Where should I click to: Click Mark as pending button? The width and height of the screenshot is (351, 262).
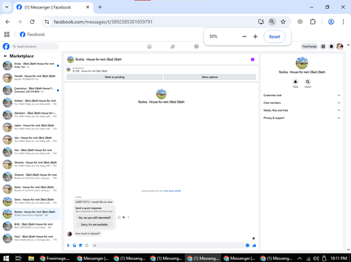click(114, 77)
